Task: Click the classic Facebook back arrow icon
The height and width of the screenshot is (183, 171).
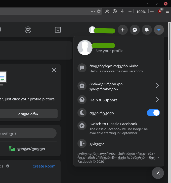Action: (x=82, y=126)
